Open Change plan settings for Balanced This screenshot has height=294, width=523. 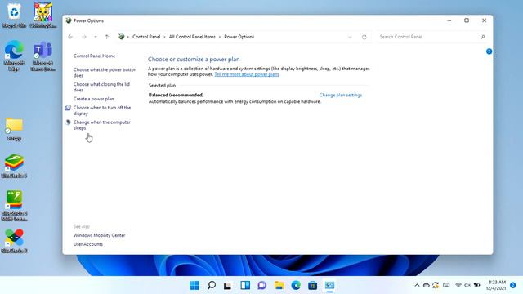(341, 95)
